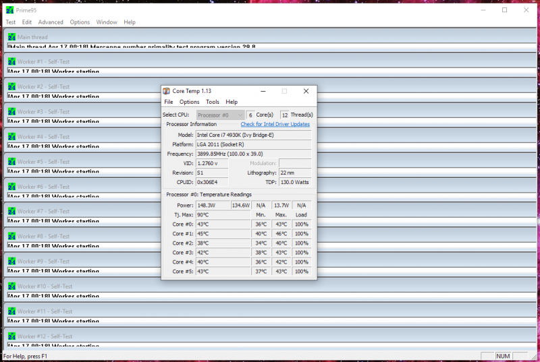
Task: Open Core Temp Help menu
Action: pyautogui.click(x=232, y=102)
